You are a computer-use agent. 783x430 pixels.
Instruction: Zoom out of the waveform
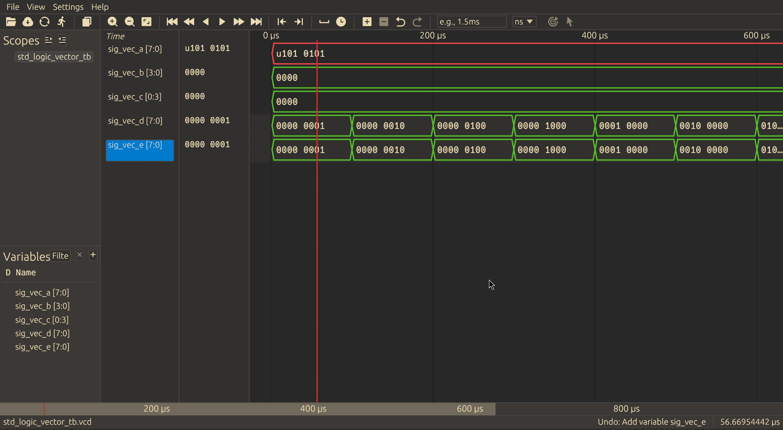point(130,22)
